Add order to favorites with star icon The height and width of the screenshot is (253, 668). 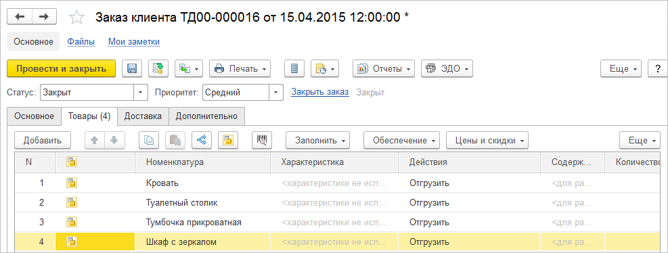pos(76,17)
